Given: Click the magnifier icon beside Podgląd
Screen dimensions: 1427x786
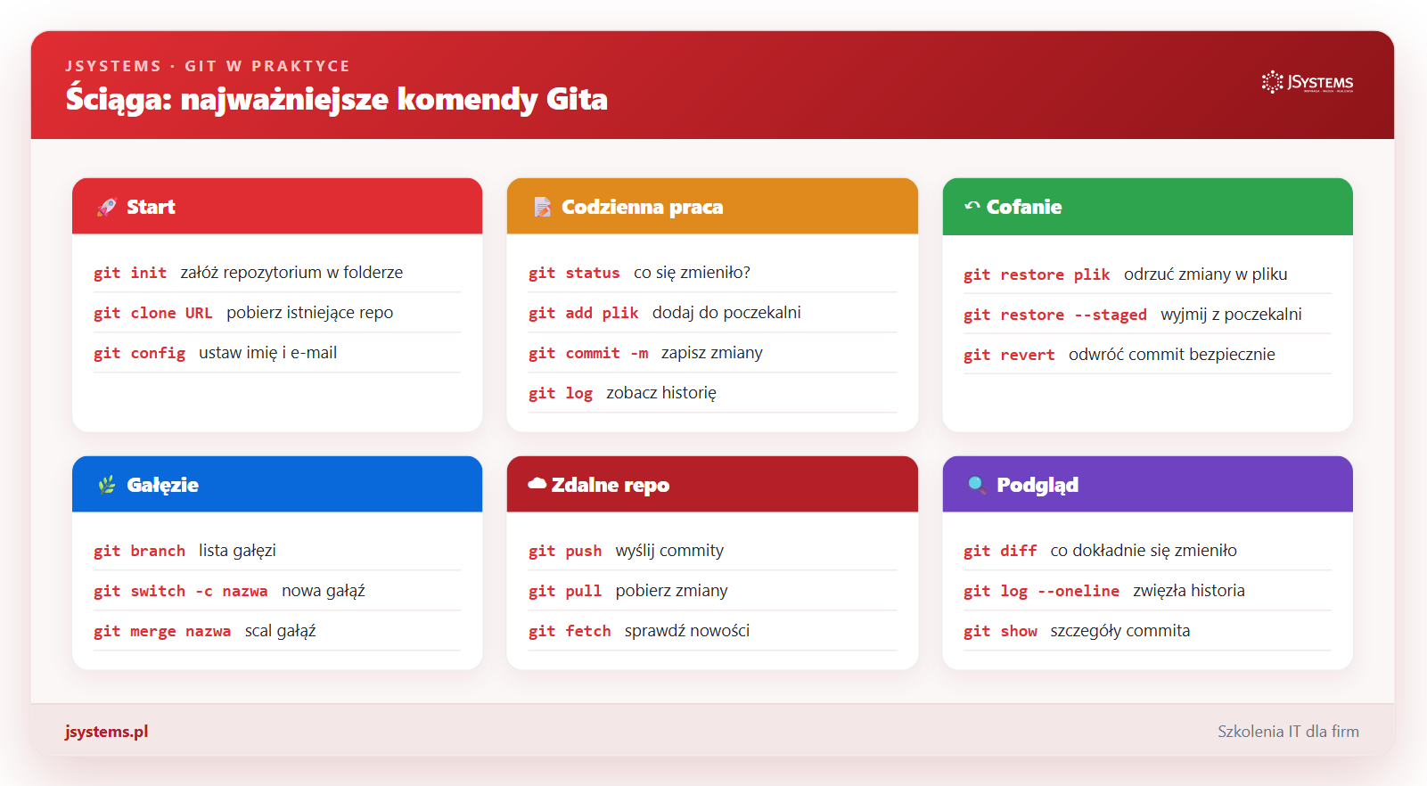Looking at the screenshot, I should [x=977, y=485].
